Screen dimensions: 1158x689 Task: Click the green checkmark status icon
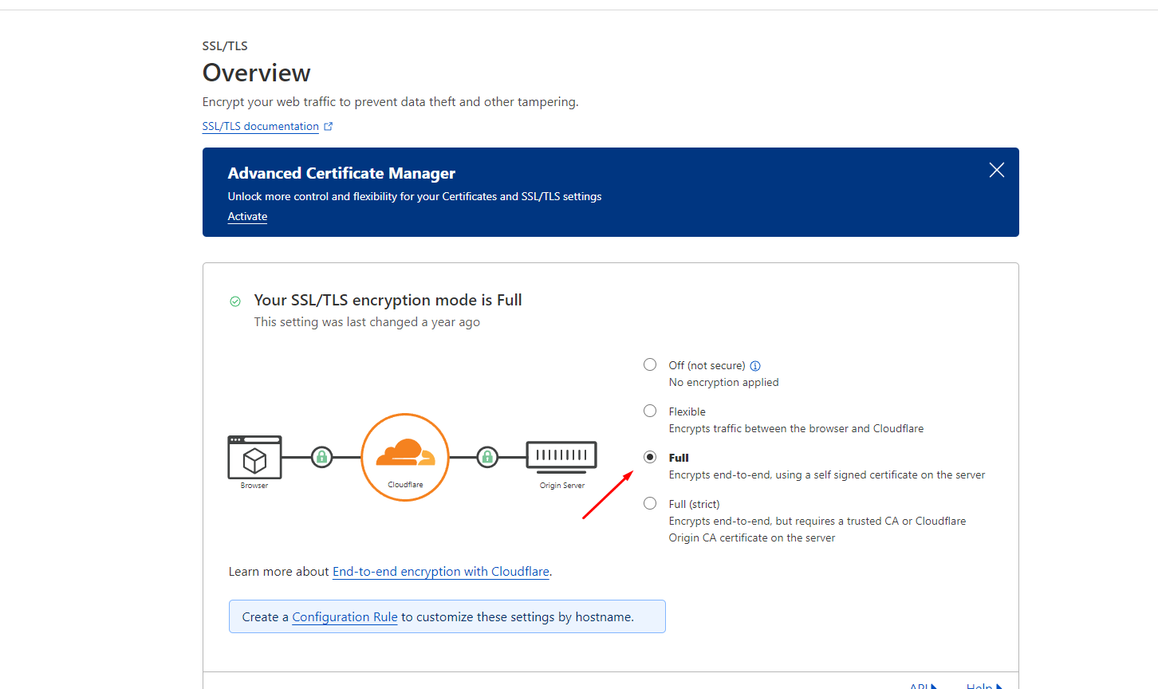tap(235, 301)
